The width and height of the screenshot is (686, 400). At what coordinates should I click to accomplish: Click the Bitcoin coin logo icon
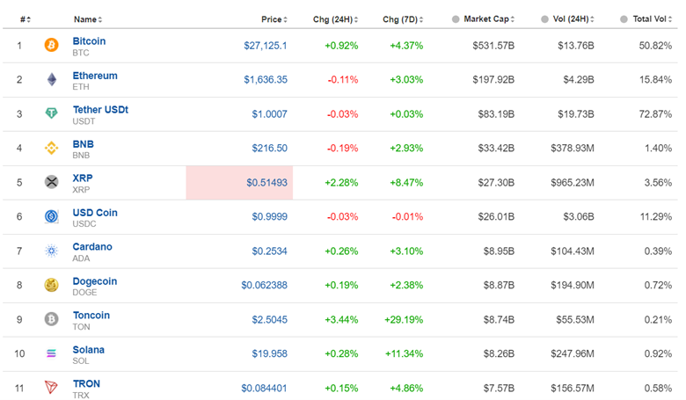[x=52, y=45]
